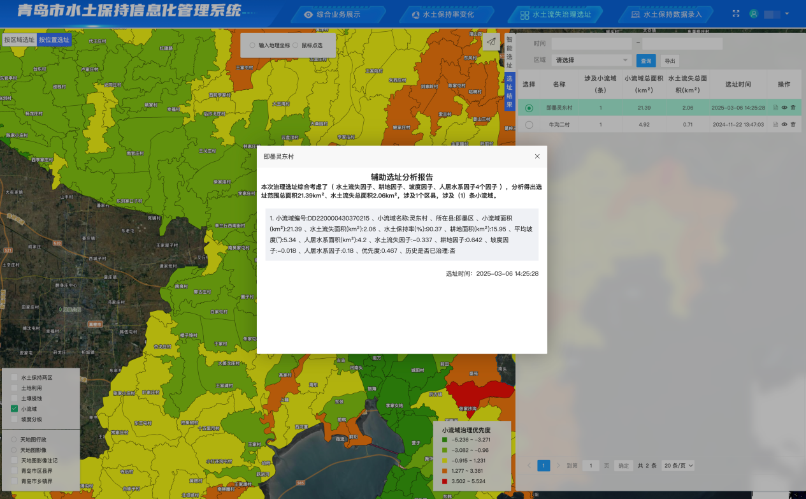Click the green user avatar icon
806x499 pixels.
tap(754, 13)
